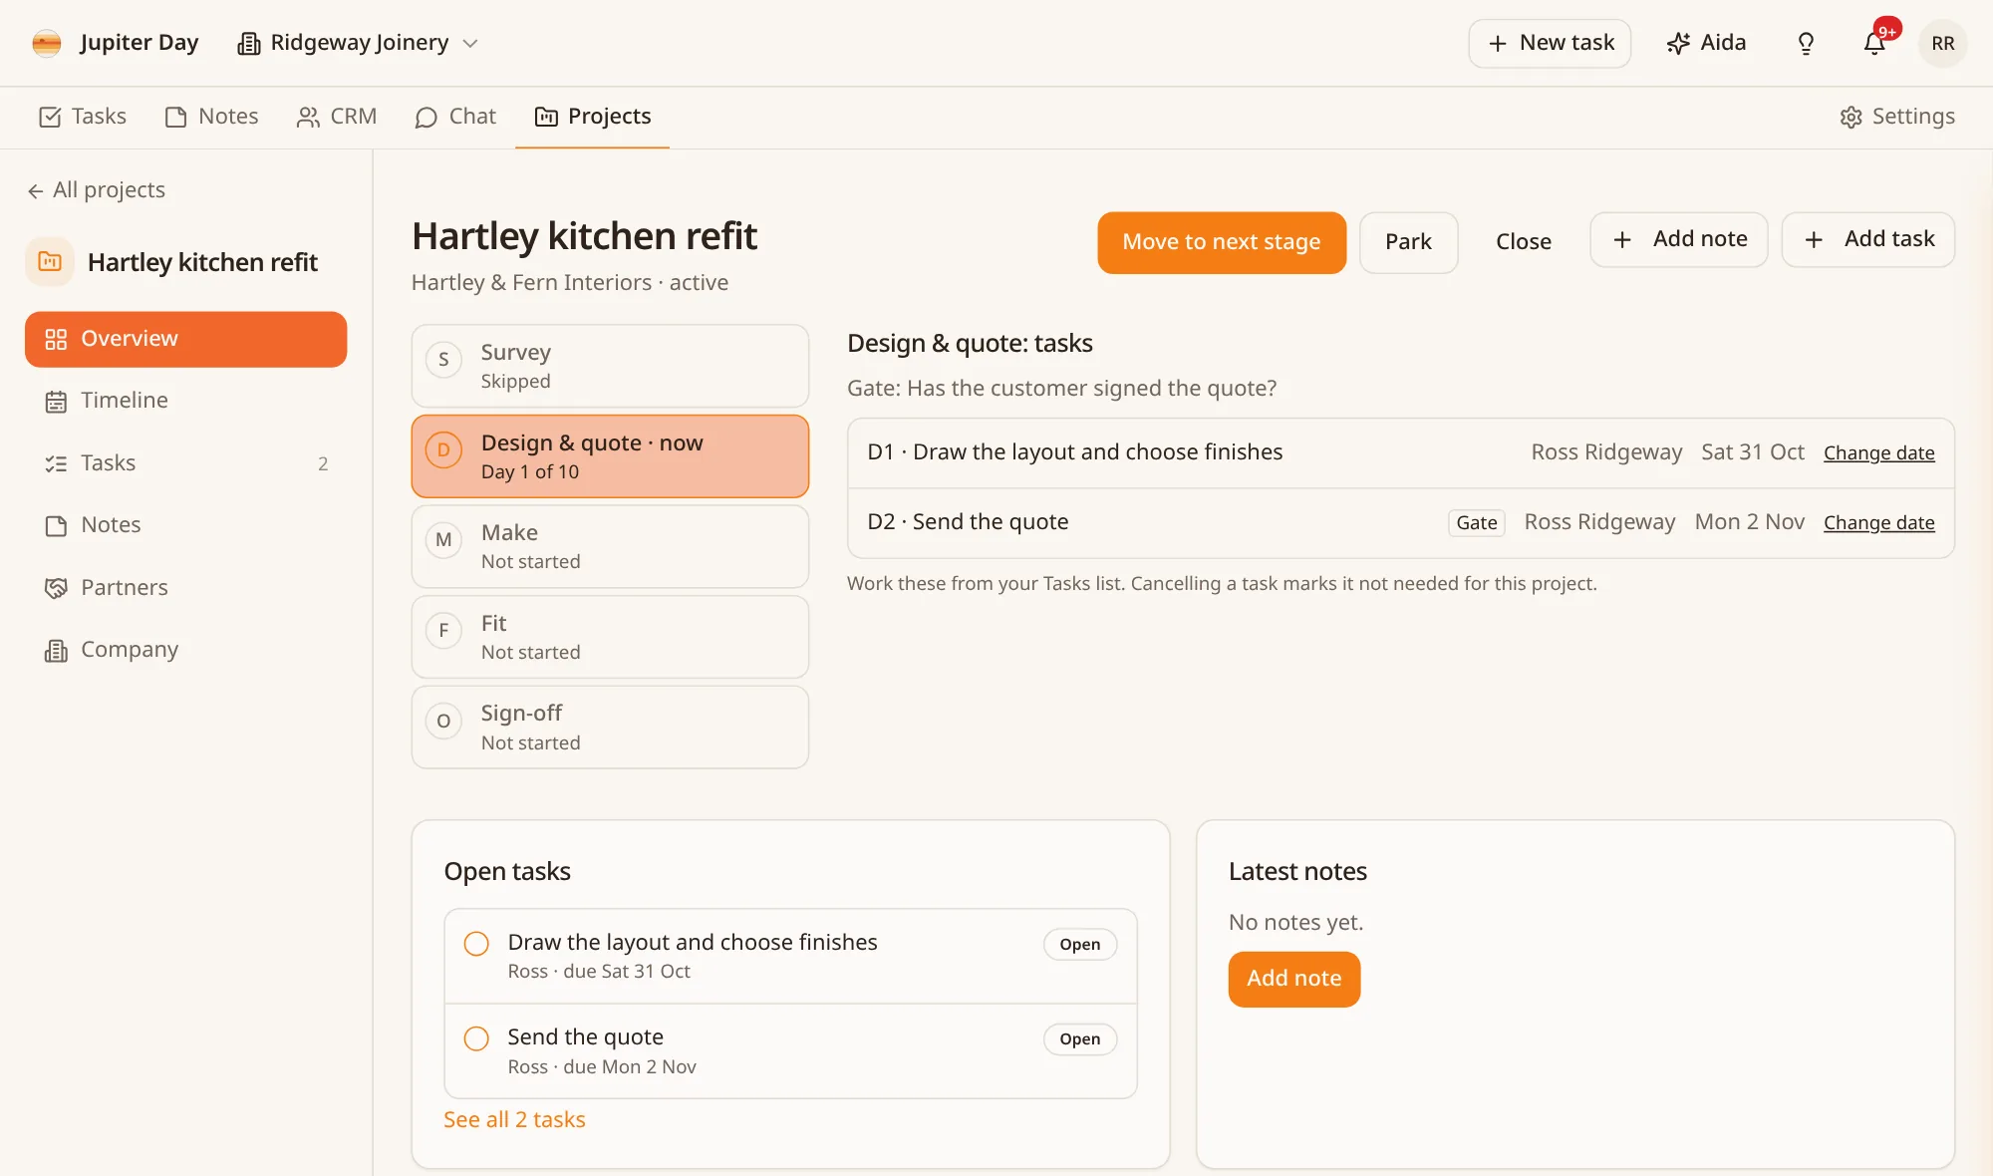Open sidebar Tasks with count 2
The width and height of the screenshot is (1993, 1176).
pos(186,463)
